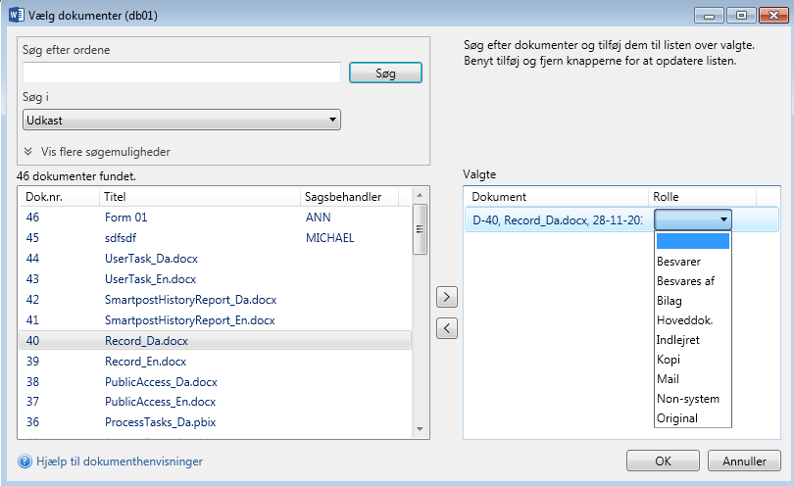Open 'Hjælp til dokumenthenvisninger' help link

119,461
